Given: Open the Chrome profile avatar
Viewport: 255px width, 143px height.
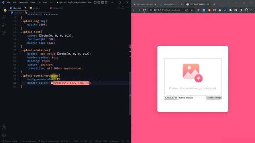Looking at the screenshot, I should click(x=246, y=10).
